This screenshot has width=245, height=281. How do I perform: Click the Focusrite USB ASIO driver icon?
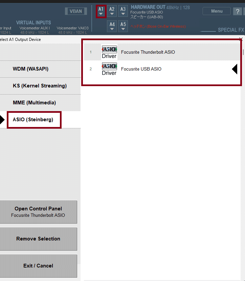(109, 69)
